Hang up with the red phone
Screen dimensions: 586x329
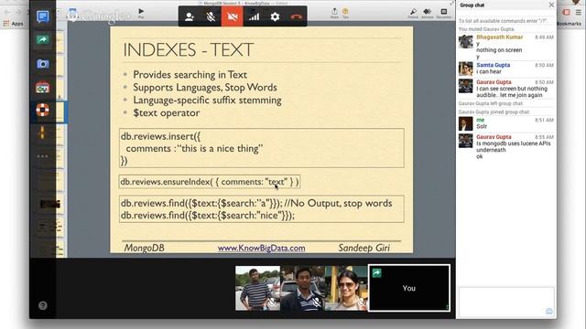[297, 16]
